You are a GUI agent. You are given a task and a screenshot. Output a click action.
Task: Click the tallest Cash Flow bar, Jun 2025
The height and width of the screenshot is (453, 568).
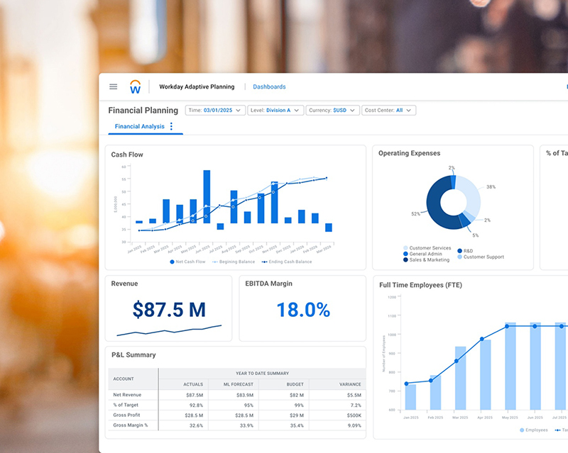click(x=207, y=196)
